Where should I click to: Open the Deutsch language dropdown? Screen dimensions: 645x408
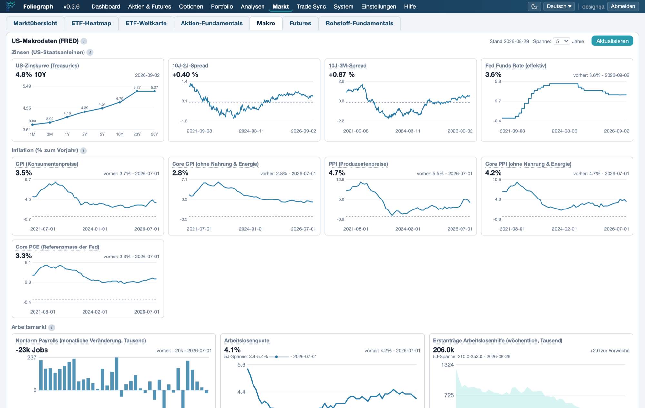559,6
